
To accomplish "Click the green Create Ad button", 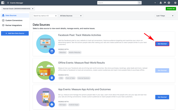I will click(171, 9).
